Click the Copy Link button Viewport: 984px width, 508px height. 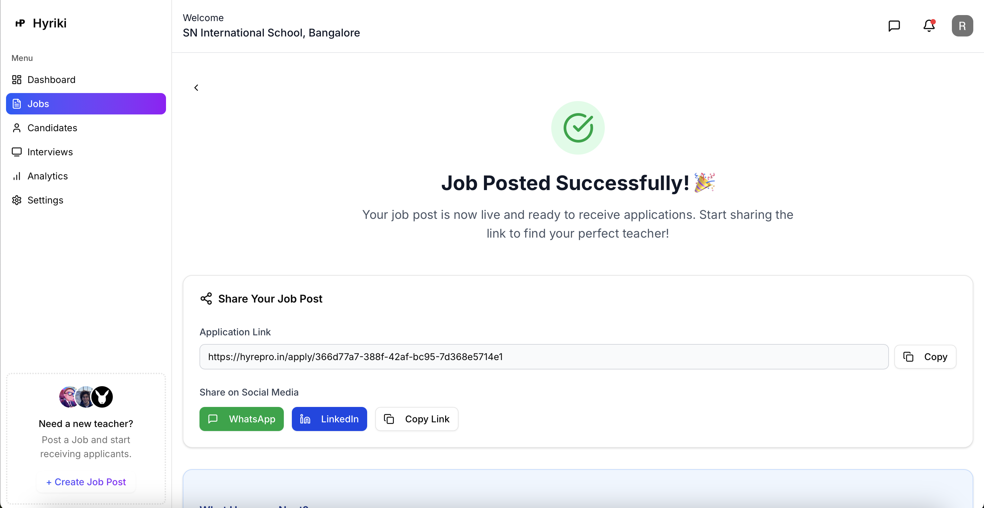point(416,419)
